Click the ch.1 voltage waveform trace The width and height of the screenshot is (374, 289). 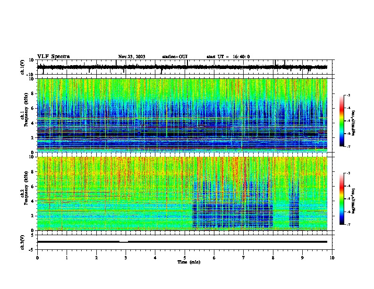(182, 67)
